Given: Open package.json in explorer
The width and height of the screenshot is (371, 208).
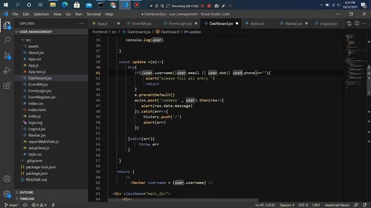Looking at the screenshot, I should click(x=37, y=173).
